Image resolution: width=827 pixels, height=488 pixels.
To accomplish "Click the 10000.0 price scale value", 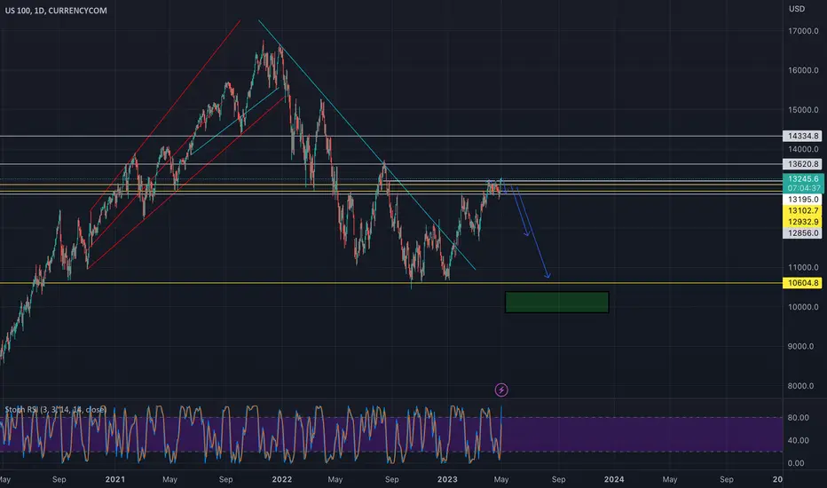I will [803, 307].
